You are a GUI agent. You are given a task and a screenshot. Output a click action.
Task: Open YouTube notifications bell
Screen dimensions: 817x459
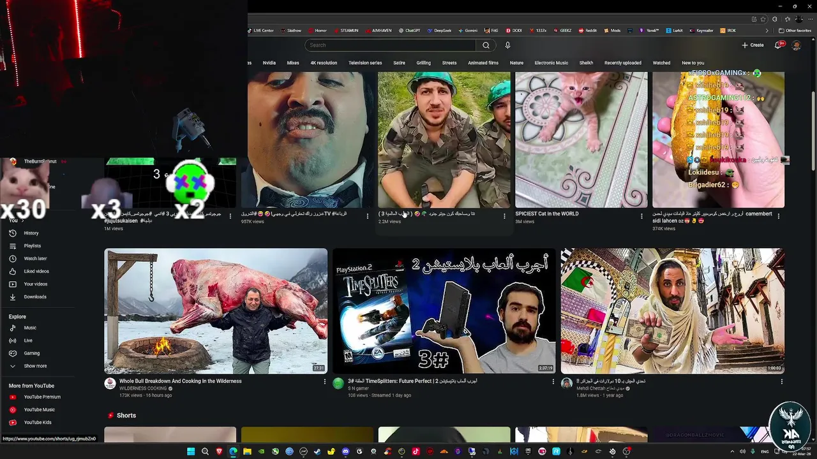[x=779, y=45]
